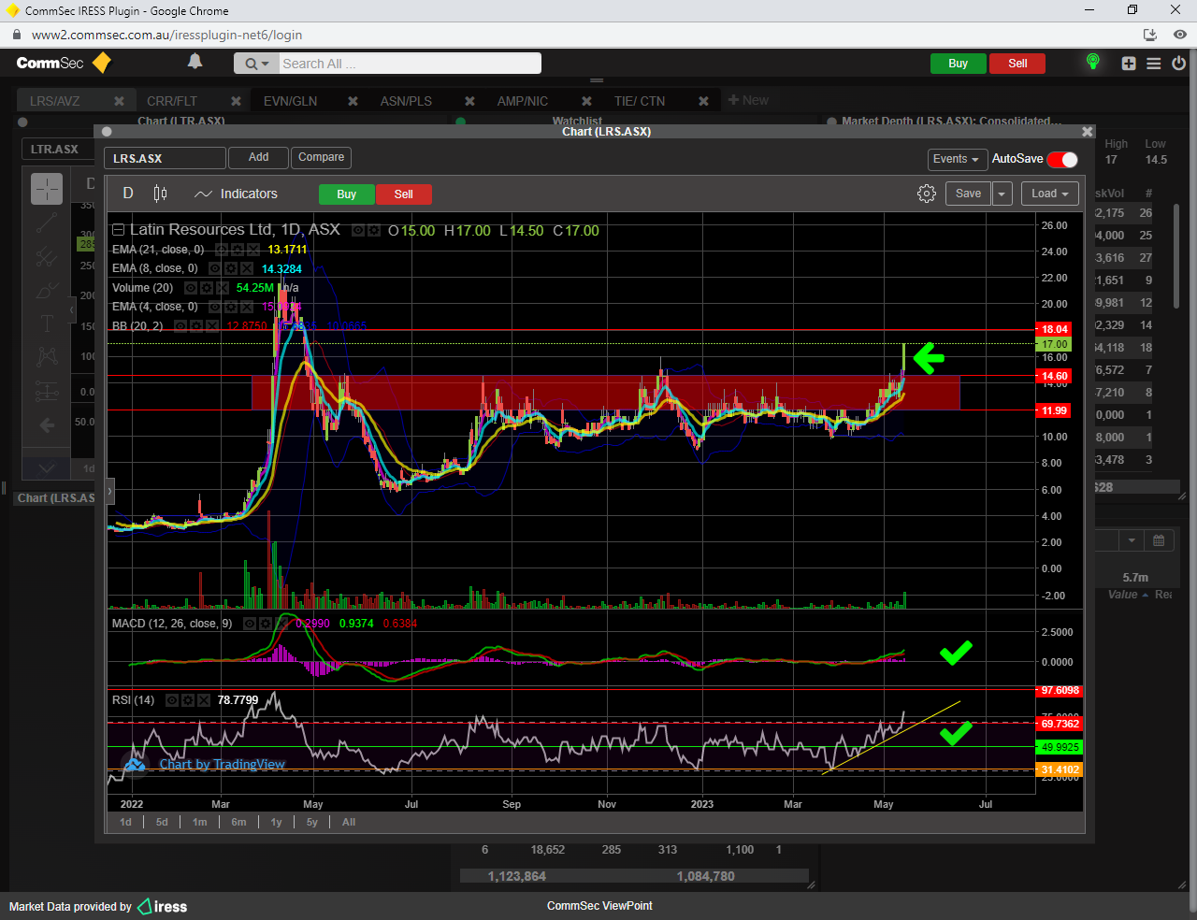Hide the Volume (20) indicator via eye icon
Viewport: 1197px width, 920px height.
[191, 288]
